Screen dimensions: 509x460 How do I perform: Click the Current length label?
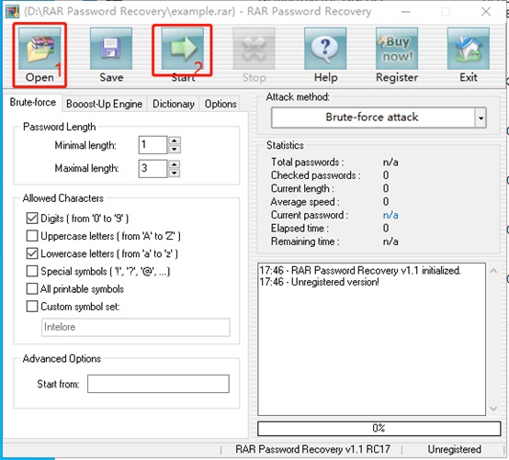(302, 188)
